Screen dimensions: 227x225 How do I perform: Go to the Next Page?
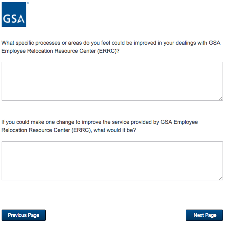204,215
